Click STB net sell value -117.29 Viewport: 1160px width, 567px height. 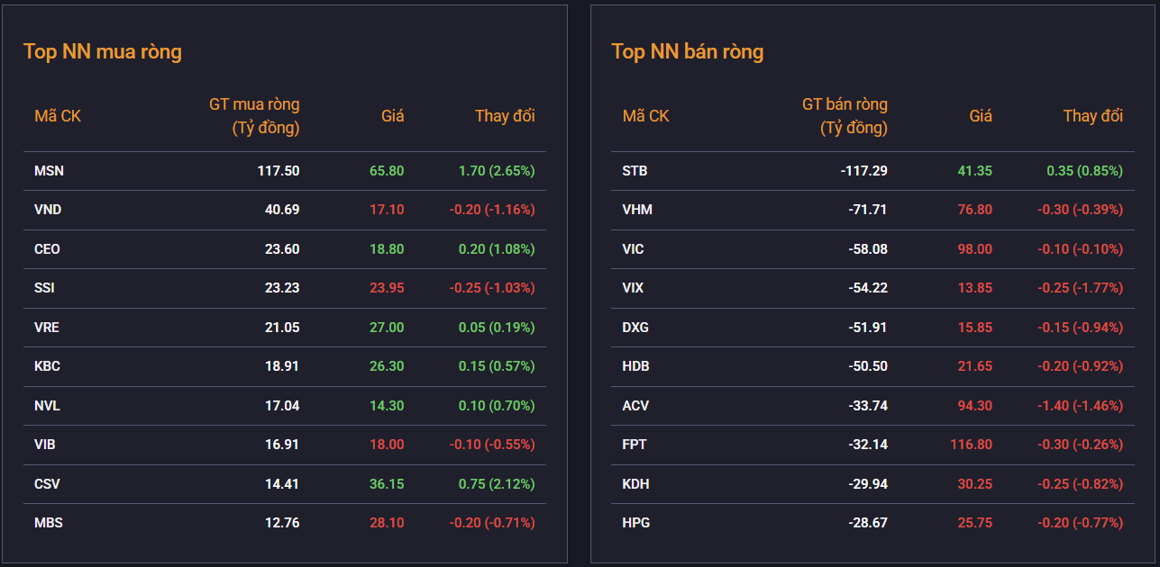click(x=864, y=171)
